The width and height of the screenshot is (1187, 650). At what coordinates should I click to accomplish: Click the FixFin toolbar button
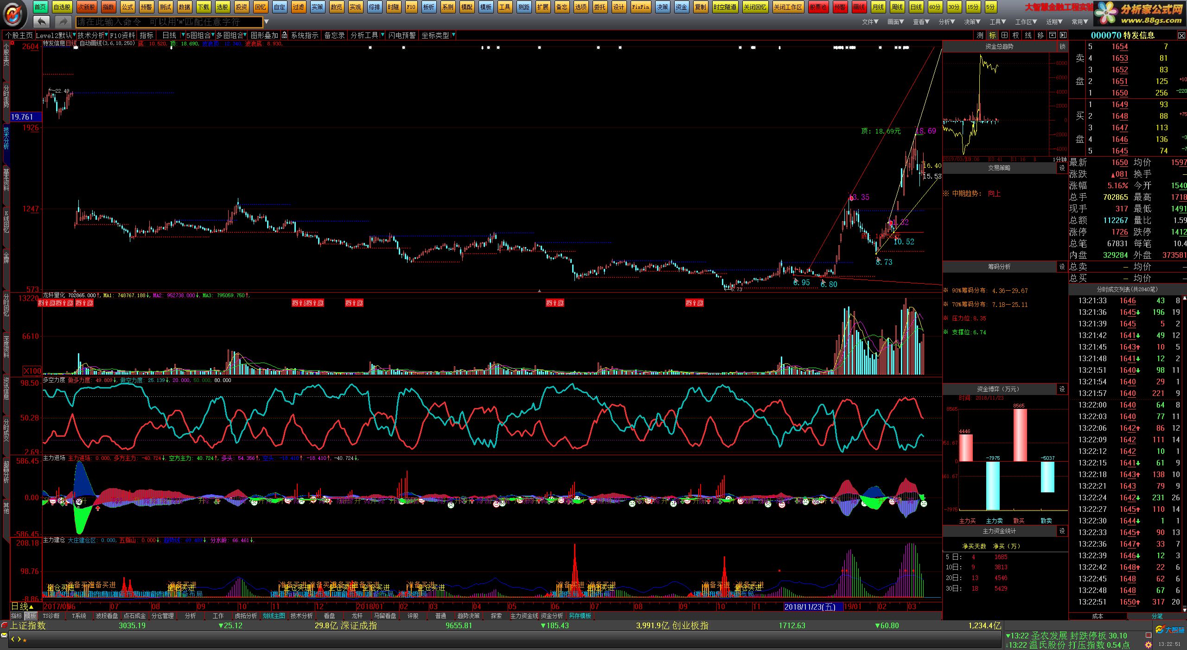coord(640,7)
